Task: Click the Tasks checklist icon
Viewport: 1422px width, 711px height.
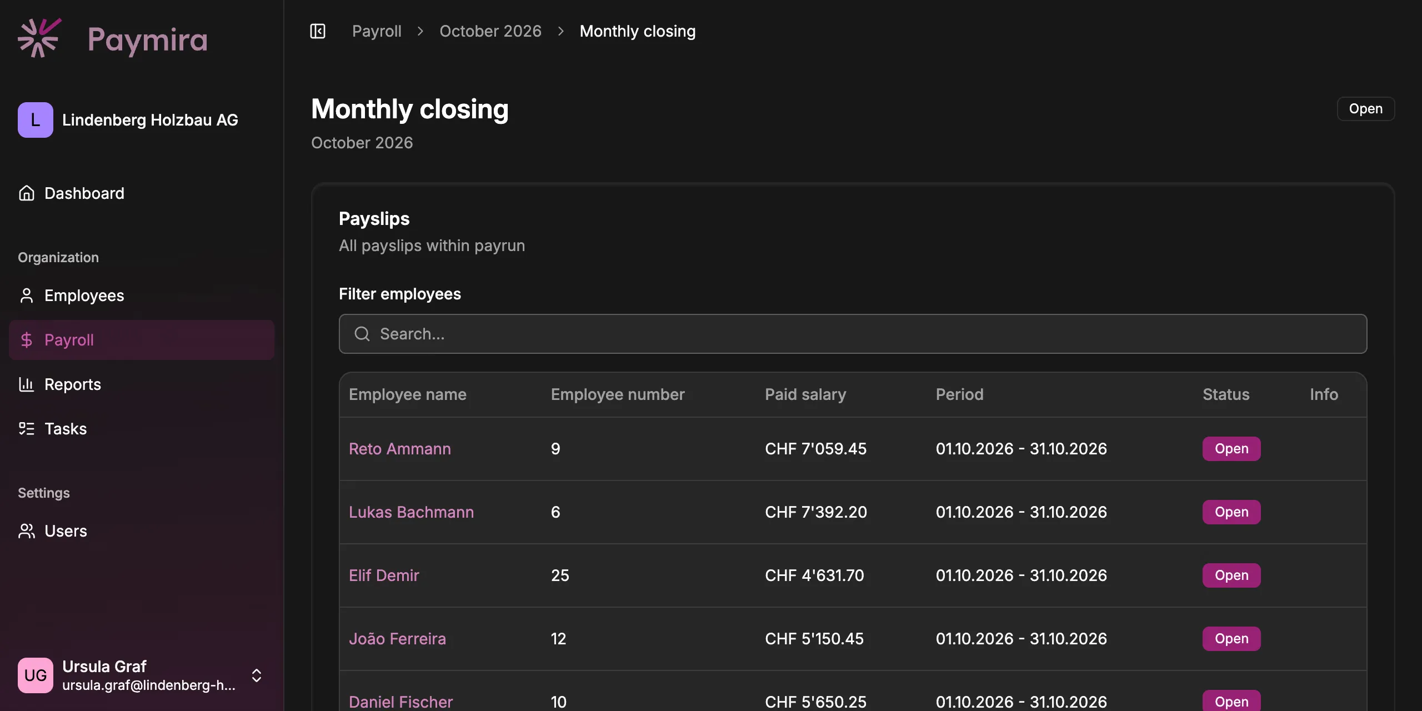Action: coord(27,429)
